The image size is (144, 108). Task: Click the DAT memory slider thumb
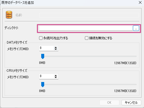(x=43, y=56)
